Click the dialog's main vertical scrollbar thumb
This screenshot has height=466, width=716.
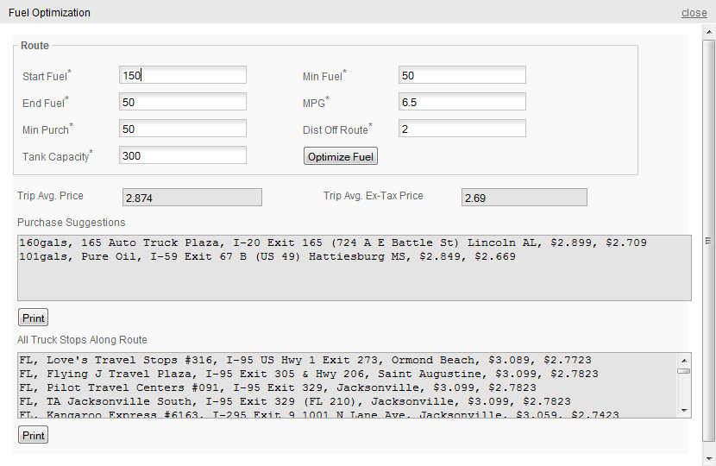(x=708, y=240)
